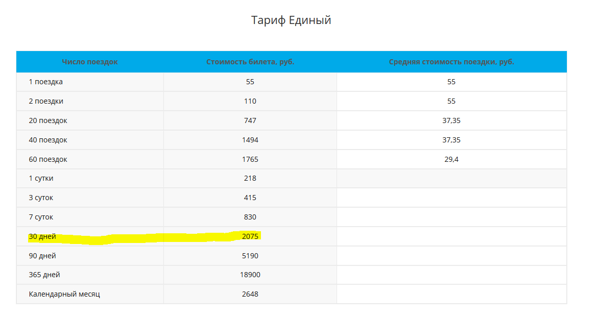Screen dimensions: 597x317
Task: Click the 'Стоимость билета, руб.' column header
Action: coord(250,62)
